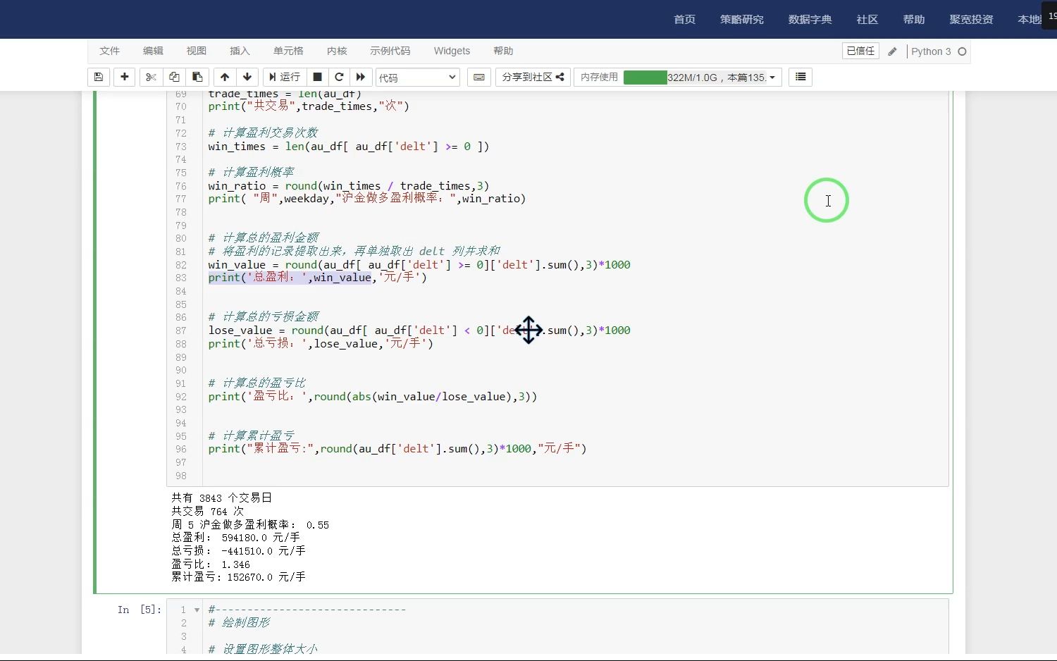Open the Widgets menu
The width and height of the screenshot is (1057, 661).
pyautogui.click(x=452, y=51)
